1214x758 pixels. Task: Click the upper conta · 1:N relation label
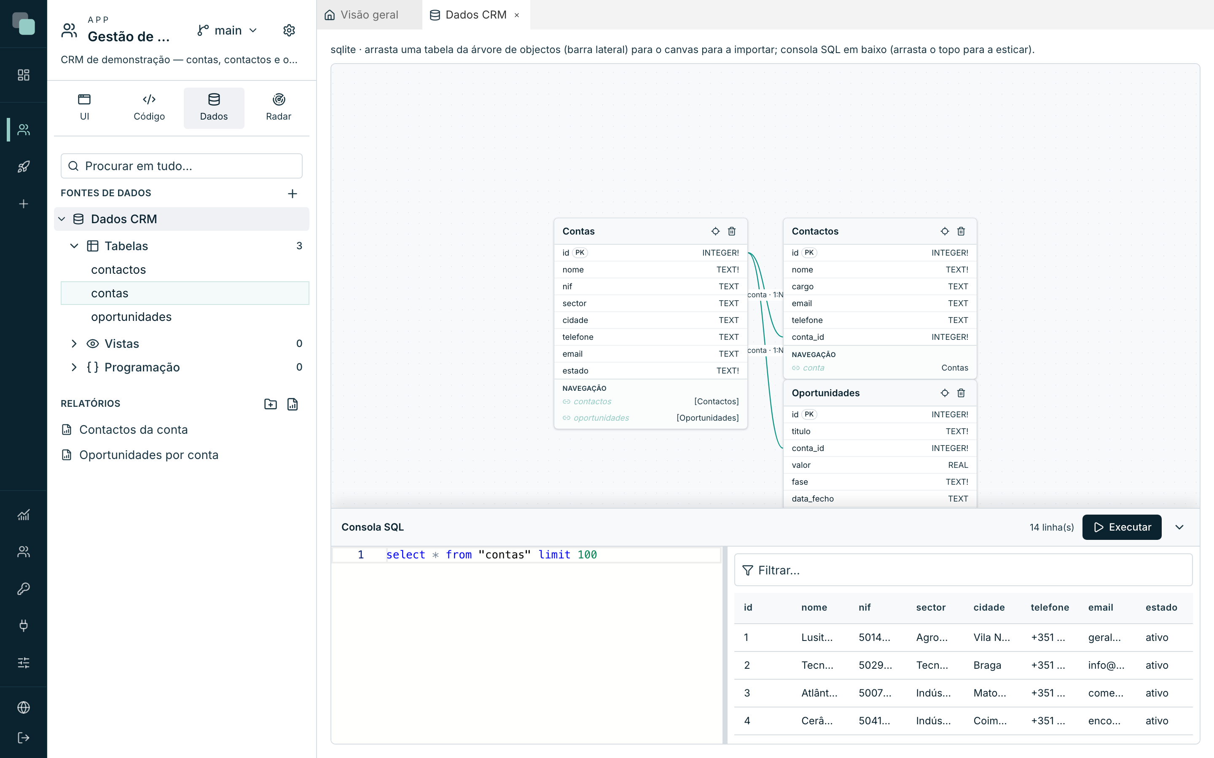[x=765, y=295]
